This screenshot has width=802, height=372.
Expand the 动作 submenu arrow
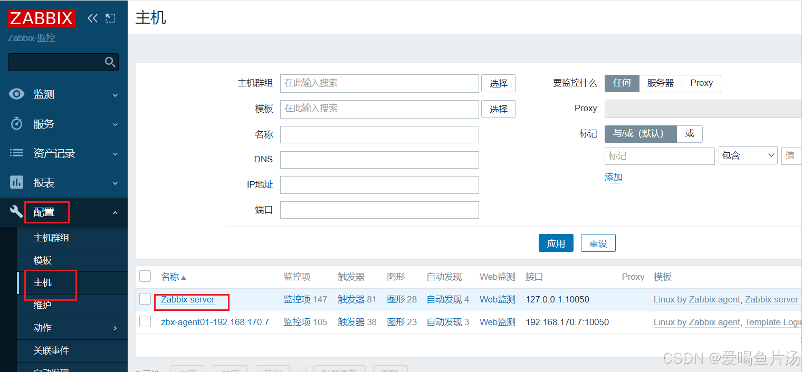(115, 328)
